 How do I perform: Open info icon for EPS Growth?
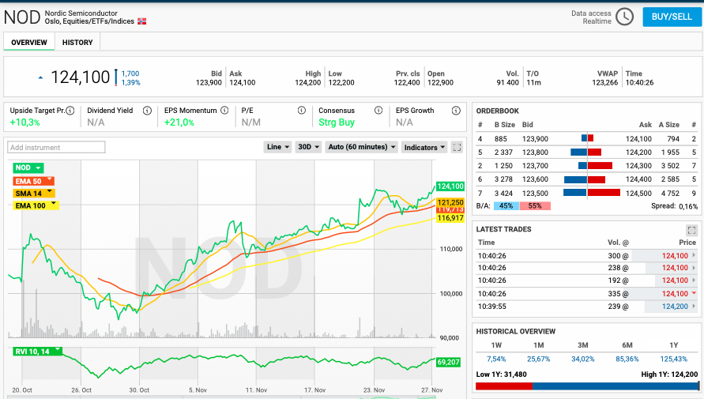click(456, 111)
